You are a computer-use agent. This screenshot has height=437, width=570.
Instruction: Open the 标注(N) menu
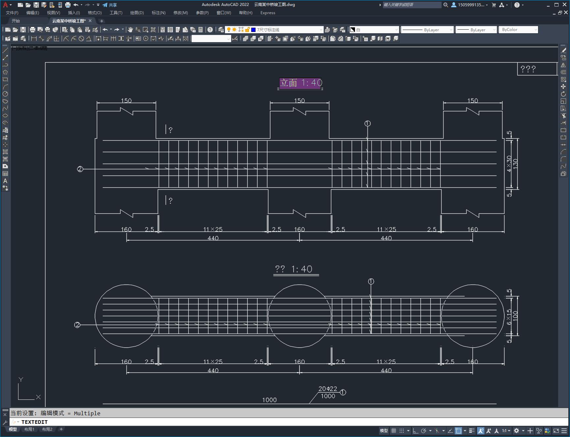pyautogui.click(x=158, y=13)
